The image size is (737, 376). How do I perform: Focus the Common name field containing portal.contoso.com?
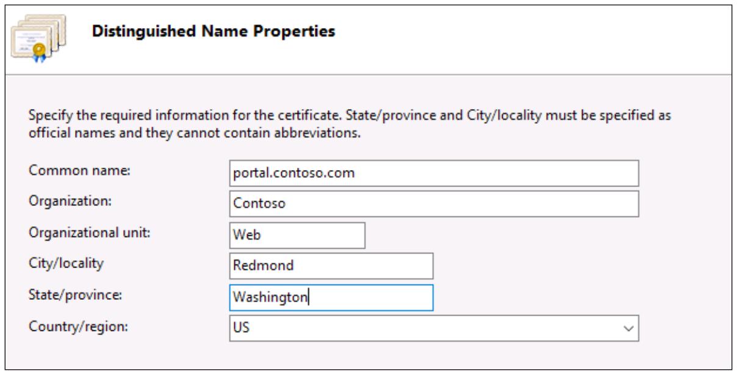433,173
